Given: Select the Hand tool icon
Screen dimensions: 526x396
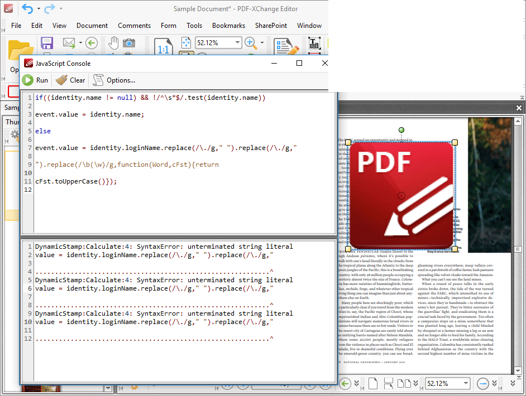Looking at the screenshot, I should (113, 43).
